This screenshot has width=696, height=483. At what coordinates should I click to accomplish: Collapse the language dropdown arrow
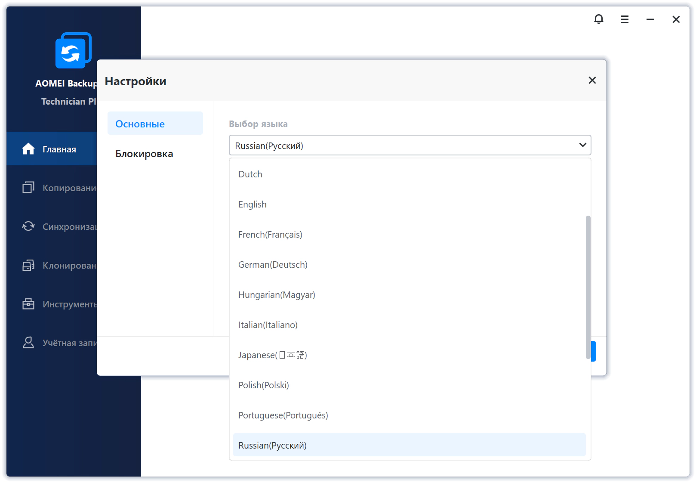[x=582, y=145]
